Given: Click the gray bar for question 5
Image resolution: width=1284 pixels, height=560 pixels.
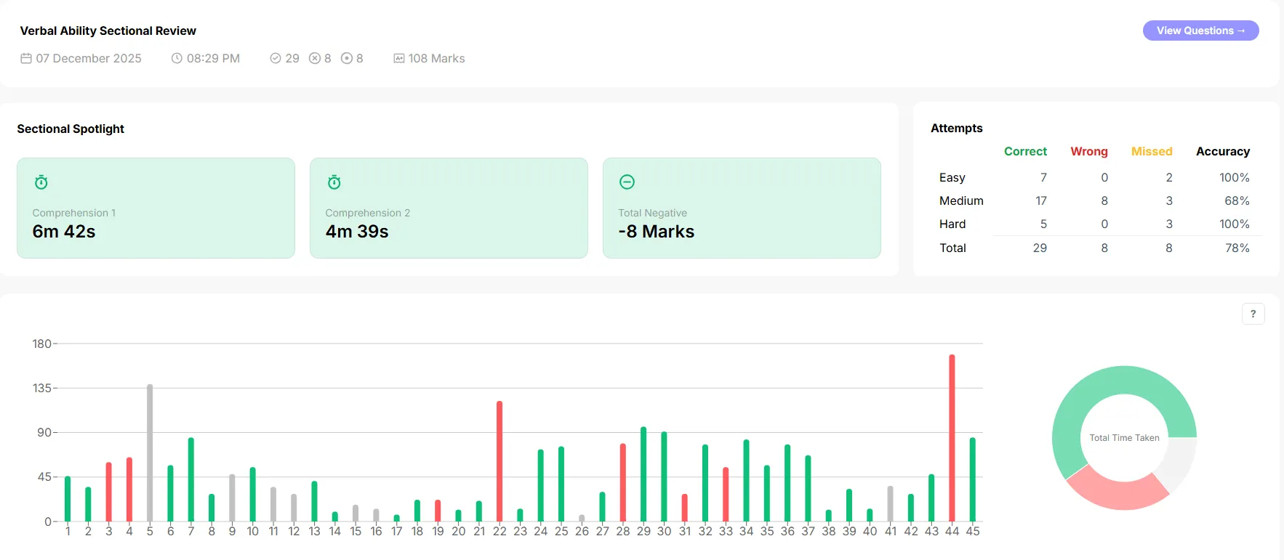Looking at the screenshot, I should 150,453.
